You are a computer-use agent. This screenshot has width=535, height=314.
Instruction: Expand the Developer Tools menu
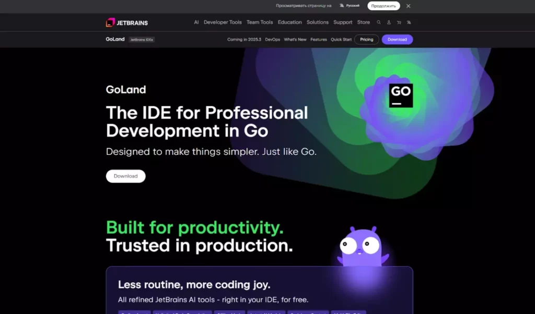click(x=223, y=22)
